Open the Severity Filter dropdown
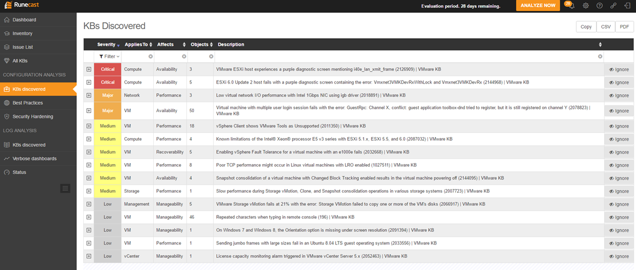This screenshot has width=636, height=270. (110, 57)
